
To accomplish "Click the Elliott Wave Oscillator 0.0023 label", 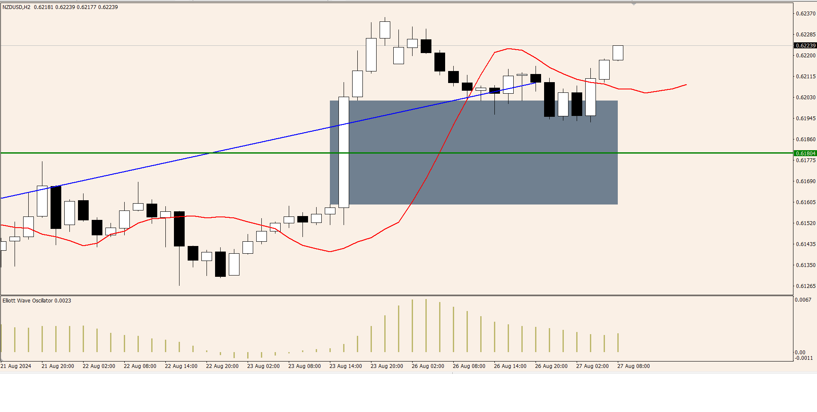I will (37, 301).
